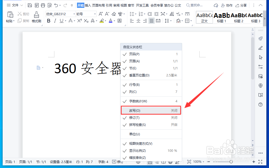This screenshot has width=269, height=168.
Task: Expand the highlight color dropdown arrow
Action: tap(106, 21)
